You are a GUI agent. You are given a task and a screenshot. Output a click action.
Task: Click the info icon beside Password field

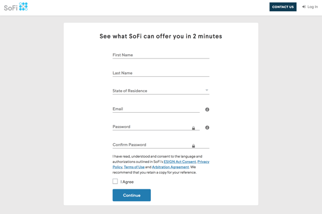click(x=207, y=128)
